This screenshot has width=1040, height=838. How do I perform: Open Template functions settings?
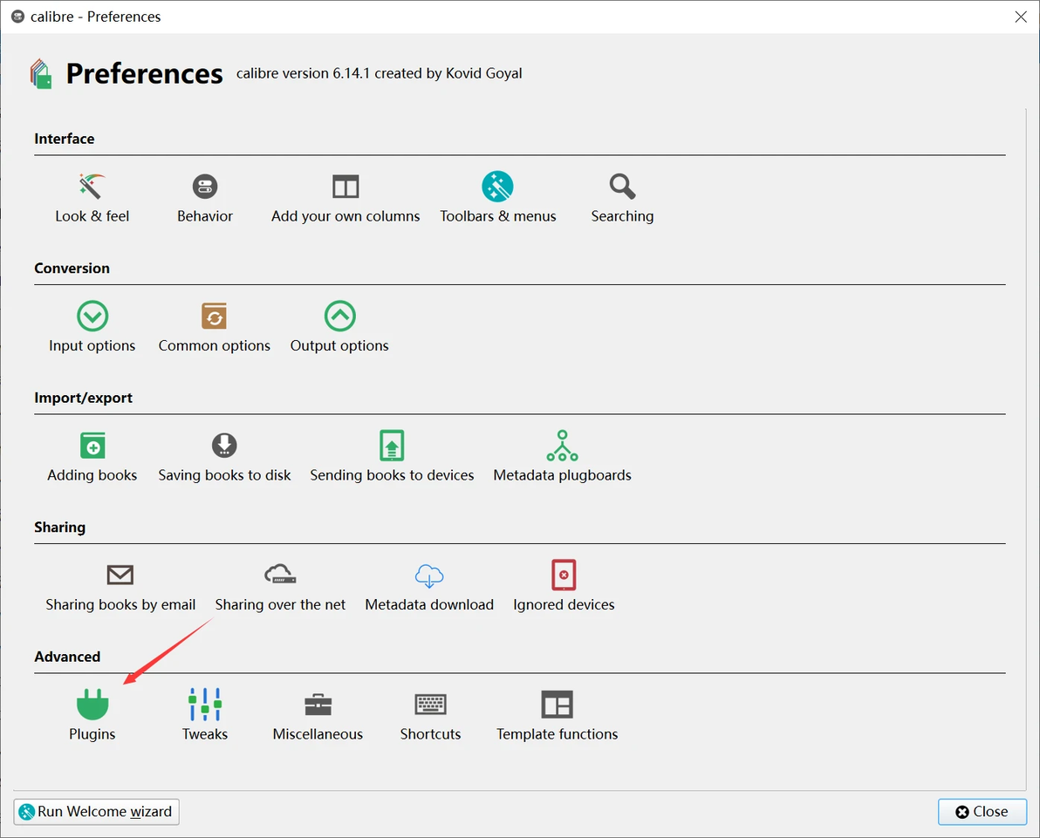558,715
